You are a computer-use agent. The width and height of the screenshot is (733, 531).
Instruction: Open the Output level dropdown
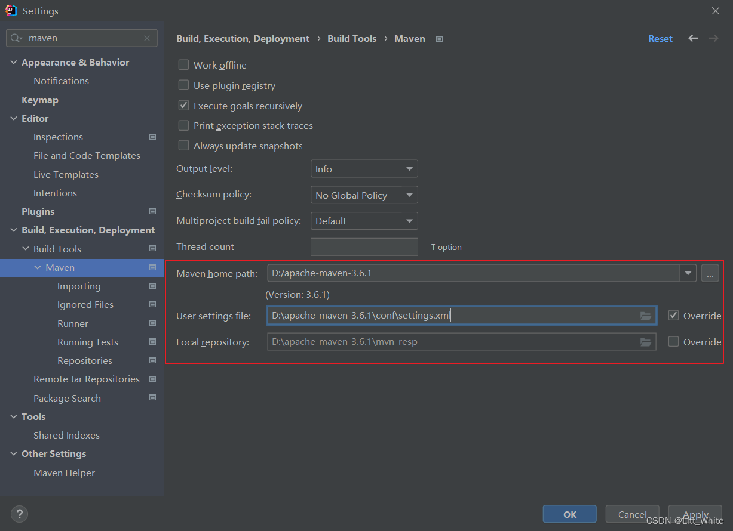[364, 169]
